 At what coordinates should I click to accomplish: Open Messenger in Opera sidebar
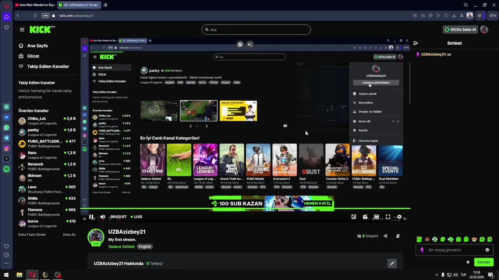pos(6,117)
